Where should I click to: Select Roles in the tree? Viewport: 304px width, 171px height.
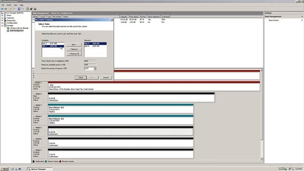[x=9, y=15]
